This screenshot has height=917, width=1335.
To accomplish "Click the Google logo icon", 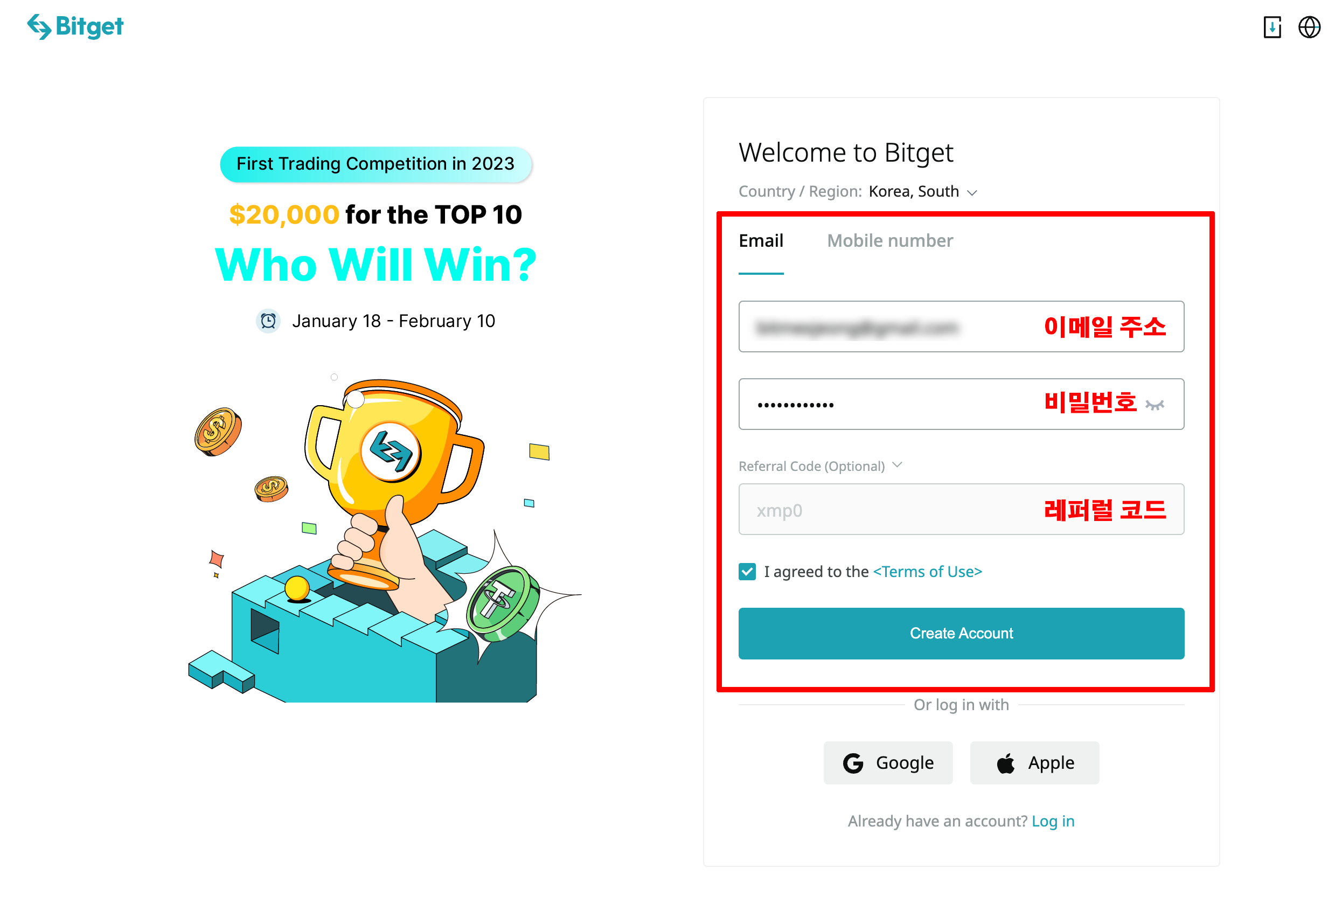I will click(x=853, y=763).
